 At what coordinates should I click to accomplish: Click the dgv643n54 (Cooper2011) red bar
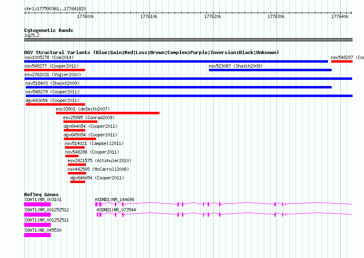[x=55, y=104]
